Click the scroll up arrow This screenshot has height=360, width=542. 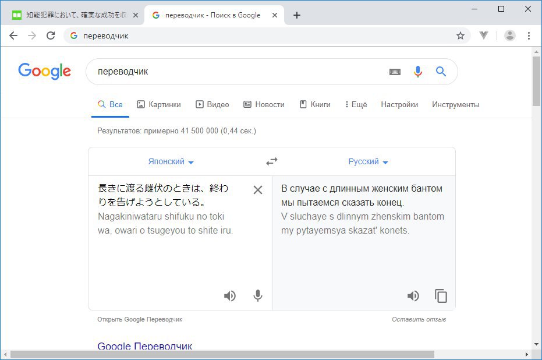pyautogui.click(x=536, y=52)
